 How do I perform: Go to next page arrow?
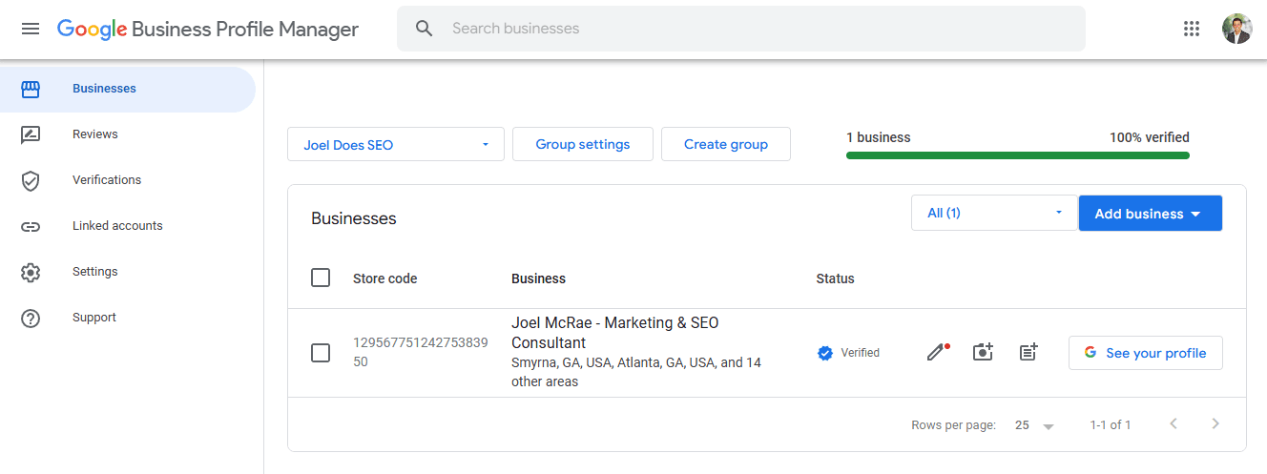pos(1215,423)
